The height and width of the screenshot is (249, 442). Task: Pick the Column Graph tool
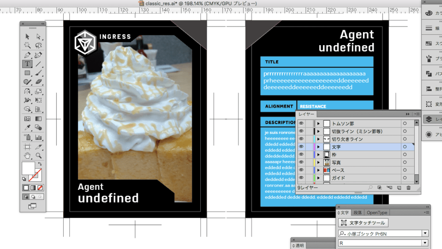click(x=38, y=138)
